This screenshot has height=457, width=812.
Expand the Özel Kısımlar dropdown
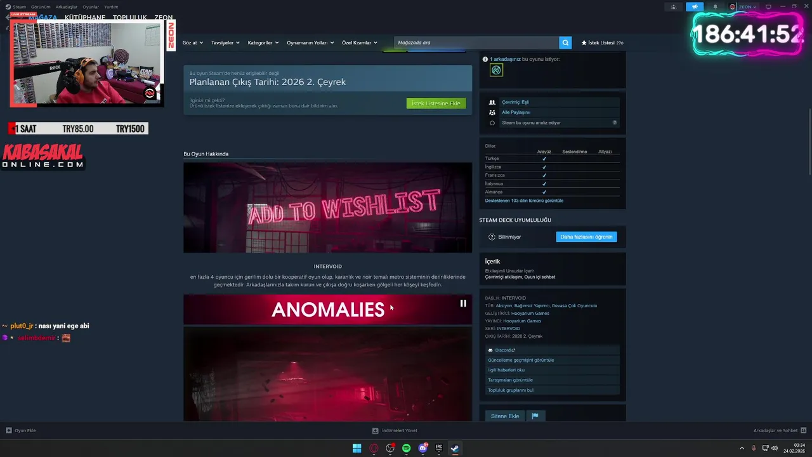[x=360, y=43]
